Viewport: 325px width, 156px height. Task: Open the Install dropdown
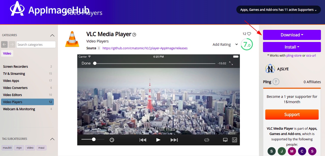coord(292,47)
